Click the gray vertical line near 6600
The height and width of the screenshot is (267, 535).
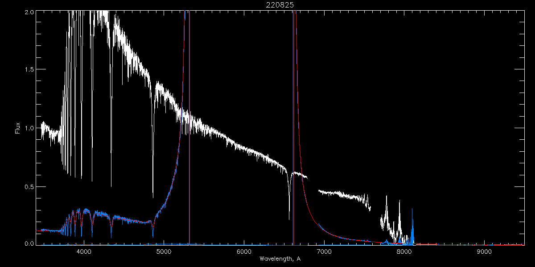pos(293,133)
